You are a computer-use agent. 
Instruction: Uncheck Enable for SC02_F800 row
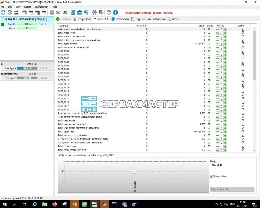243,51
